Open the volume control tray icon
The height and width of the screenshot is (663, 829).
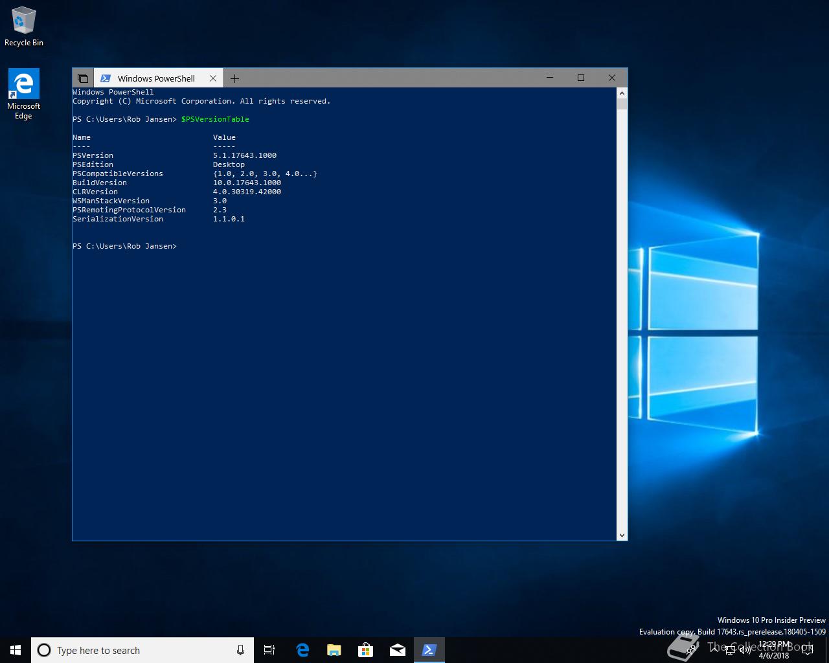click(745, 651)
